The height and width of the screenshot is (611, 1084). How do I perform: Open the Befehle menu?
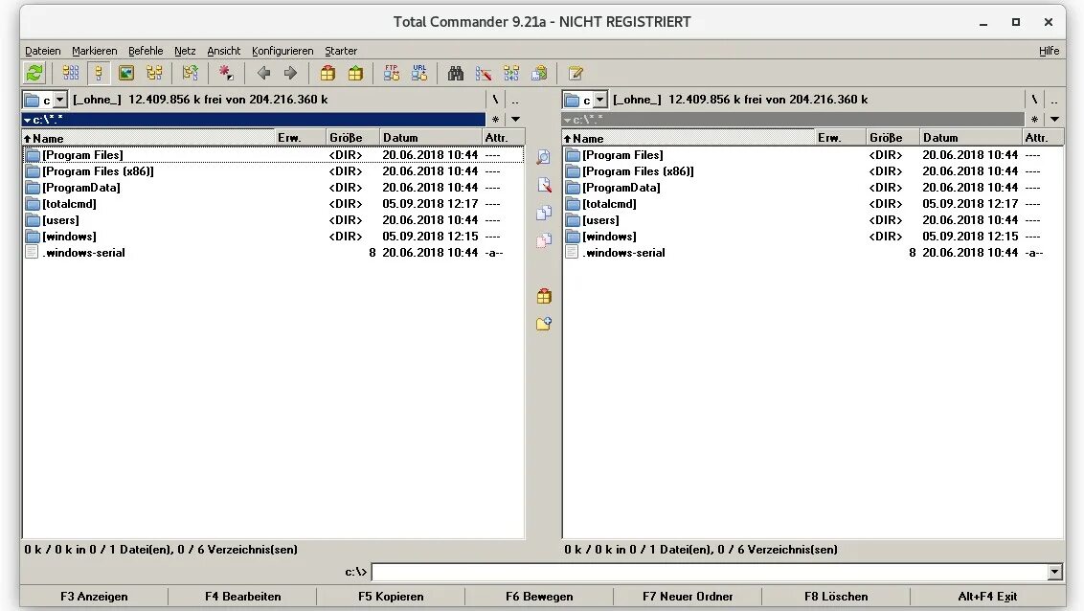(x=146, y=51)
